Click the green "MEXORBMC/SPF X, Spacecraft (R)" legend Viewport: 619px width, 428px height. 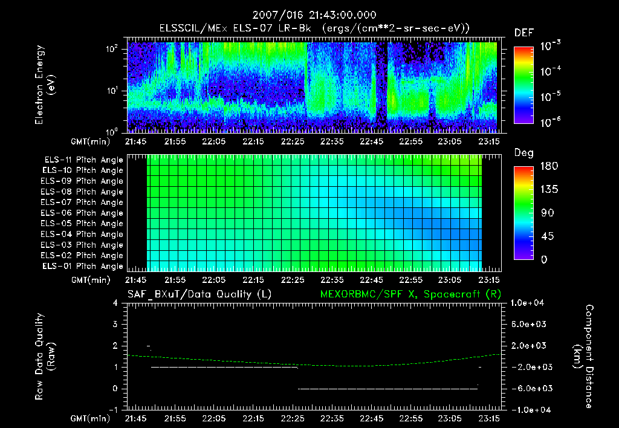[410, 294]
